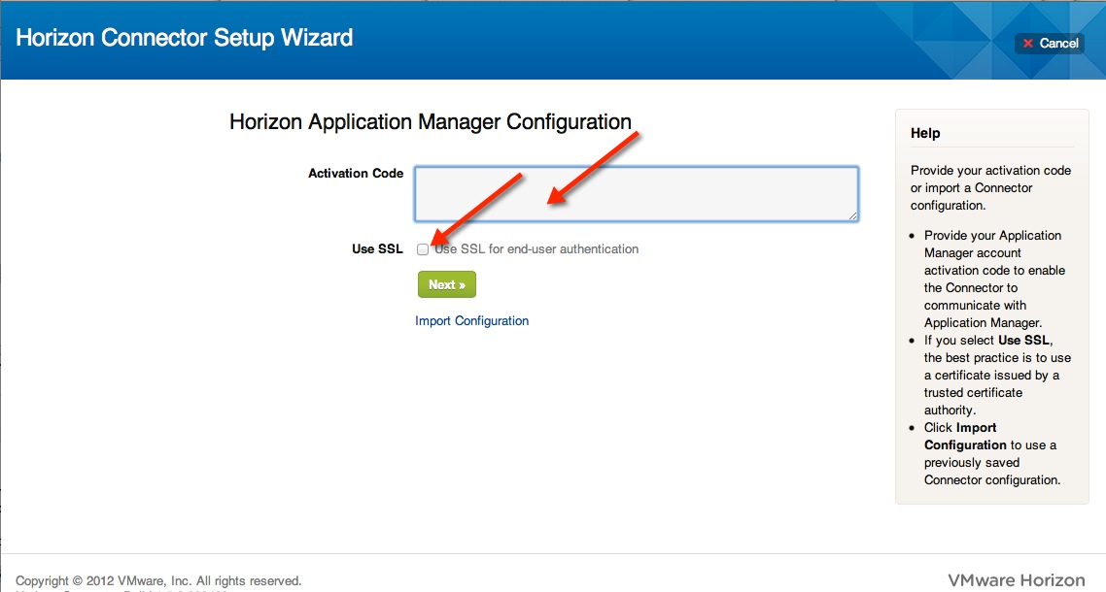1106x592 pixels.
Task: Proceed with the green Next button
Action: [x=446, y=284]
